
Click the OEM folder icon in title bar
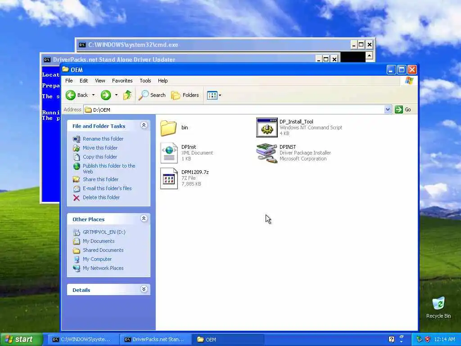[66, 70]
